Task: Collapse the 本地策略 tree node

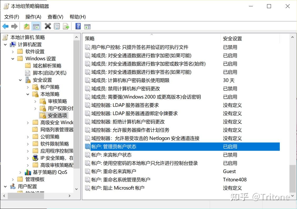Action: [27, 94]
